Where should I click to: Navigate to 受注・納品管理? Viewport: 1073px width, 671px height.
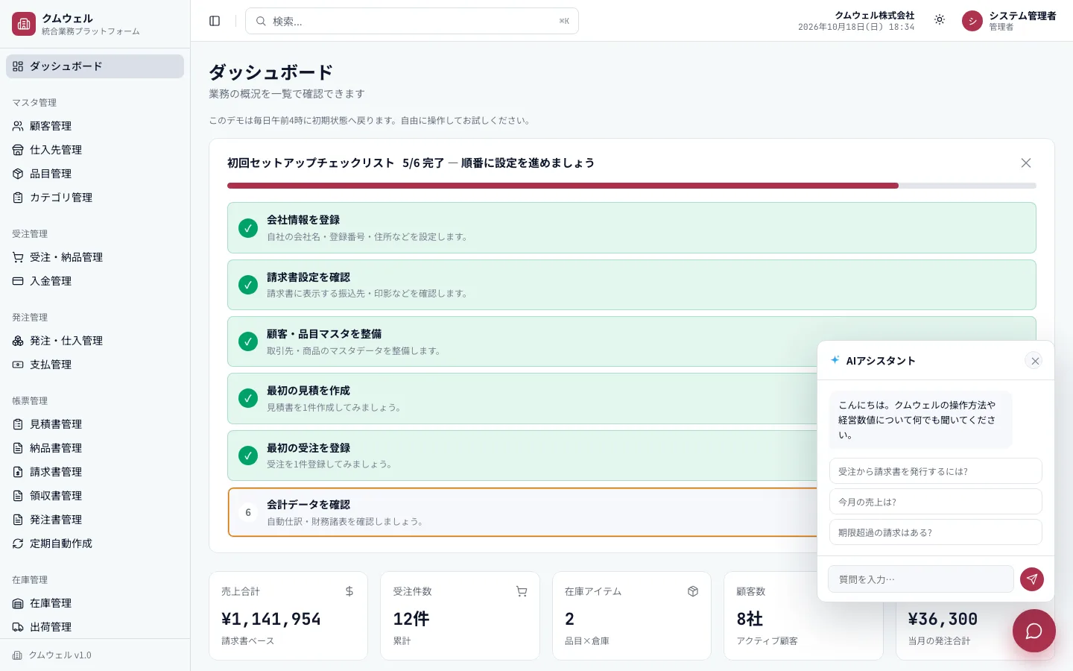coord(95,257)
